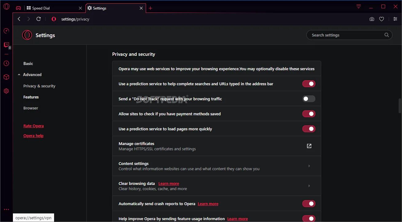Take a snapshot with the camera icon
This screenshot has width=402, height=222.
click(372, 19)
